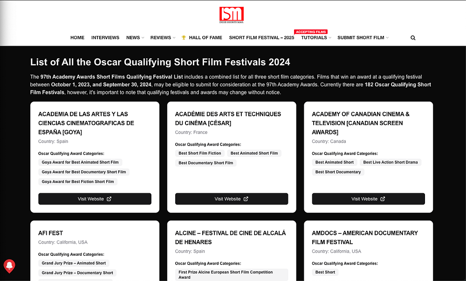Screen dimensions: 466x281
Task: Visit Website for the Goya academy card
Action: coord(95,199)
